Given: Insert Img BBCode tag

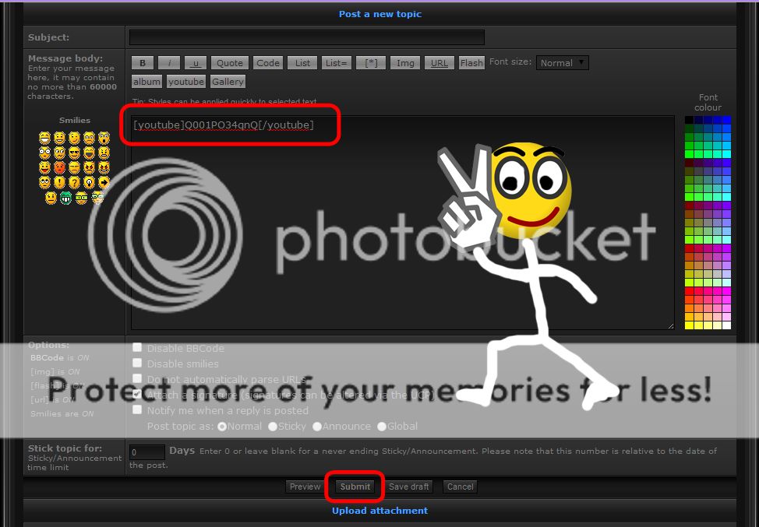Looking at the screenshot, I should [x=405, y=63].
